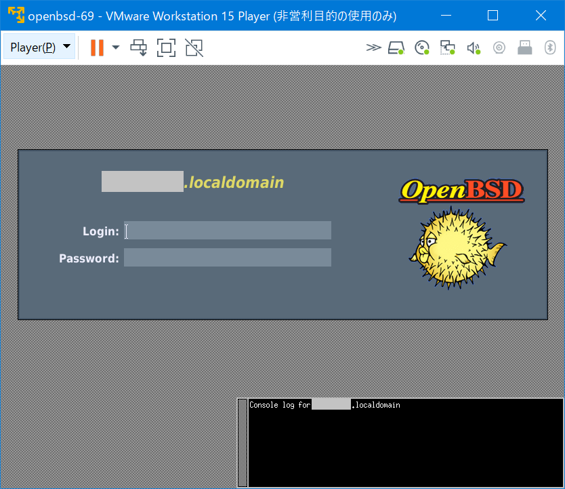This screenshot has height=489, width=565.
Task: Click in the Password input field
Action: coord(227,257)
